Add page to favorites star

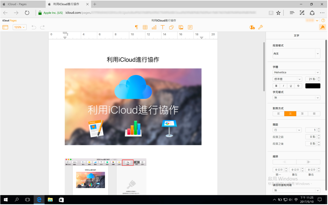click(278, 13)
